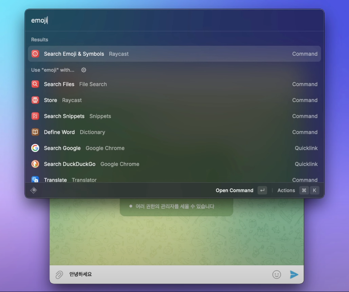Click the red Search Files magnifier icon
This screenshot has width=349, height=292.
coord(35,84)
